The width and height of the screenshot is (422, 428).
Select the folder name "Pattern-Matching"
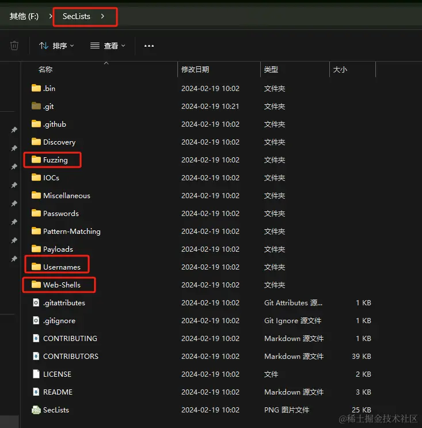72,232
